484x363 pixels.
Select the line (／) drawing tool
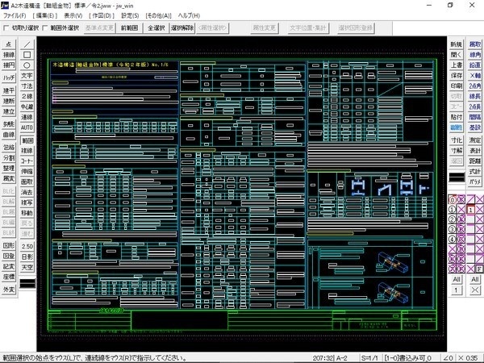[27, 44]
